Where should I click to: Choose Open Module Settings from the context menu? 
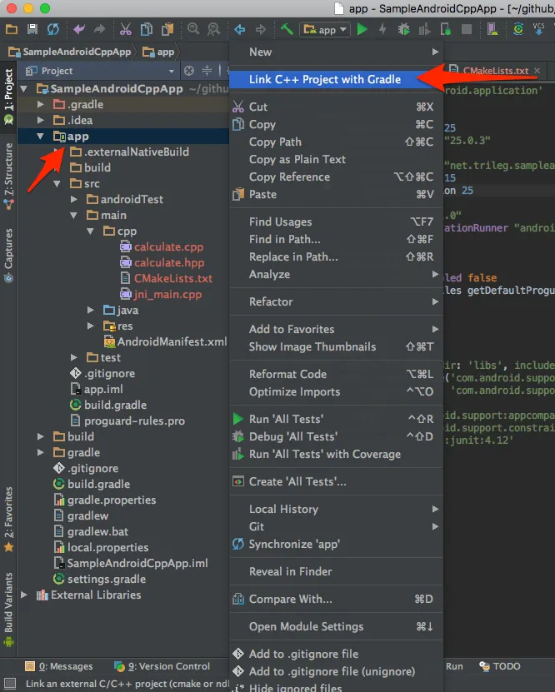pos(306,626)
